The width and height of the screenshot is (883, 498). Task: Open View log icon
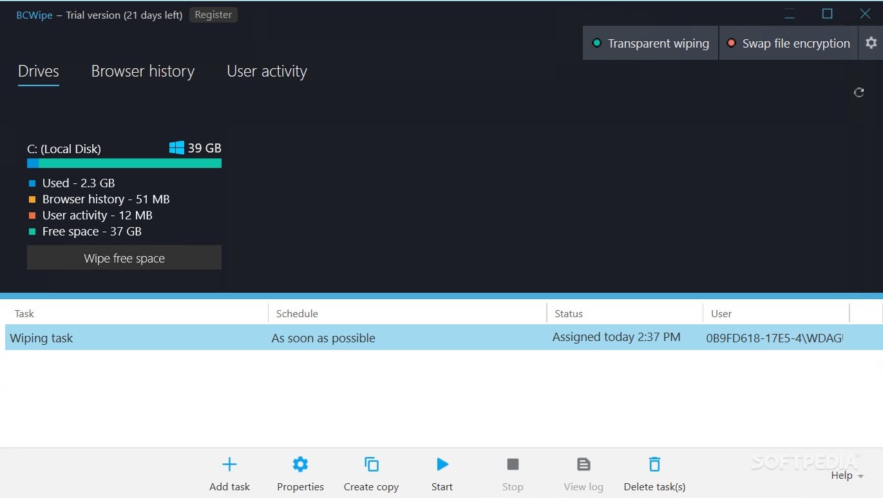point(584,465)
